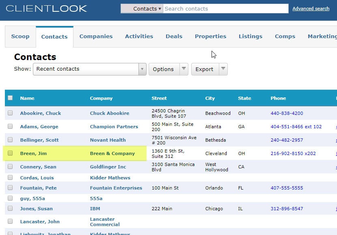Open the Champion Partners company link
The width and height of the screenshot is (337, 235).
[x=114, y=127]
